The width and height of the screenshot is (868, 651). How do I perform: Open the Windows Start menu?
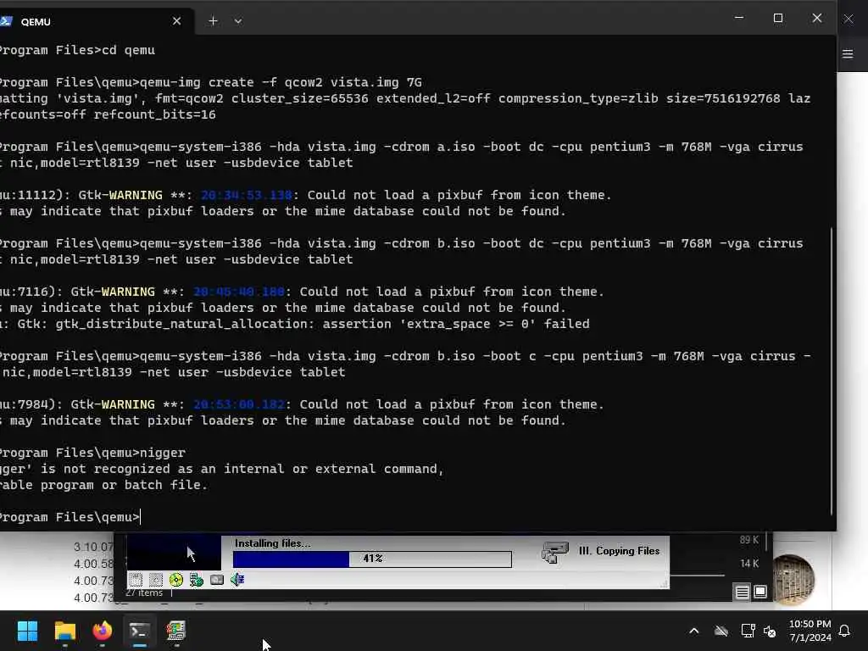click(27, 631)
